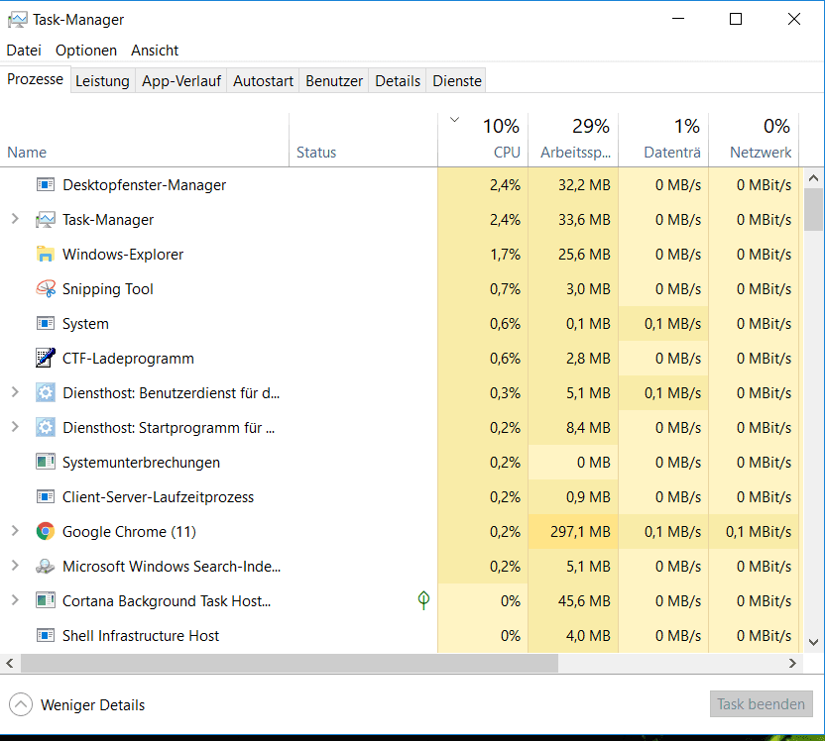Click the Google Chrome icon
Viewport: 825px width, 741px height.
click(46, 531)
